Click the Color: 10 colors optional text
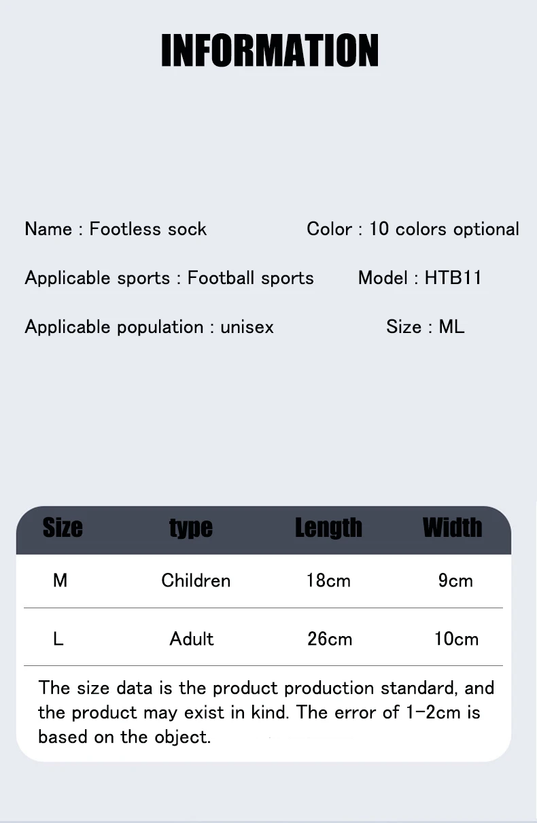Screen dimensions: 537x823 coord(413,229)
